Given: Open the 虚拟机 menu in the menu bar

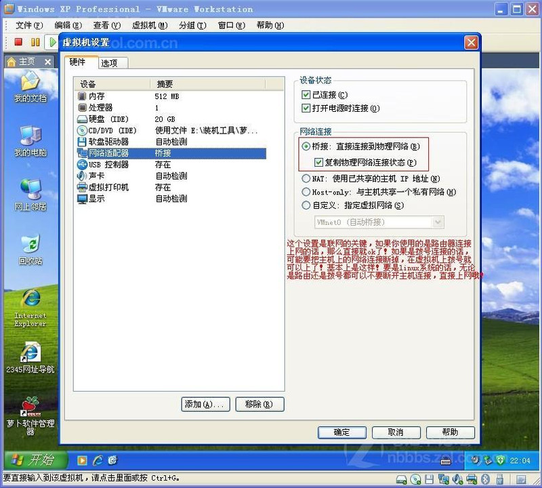Looking at the screenshot, I should tap(149, 26).
